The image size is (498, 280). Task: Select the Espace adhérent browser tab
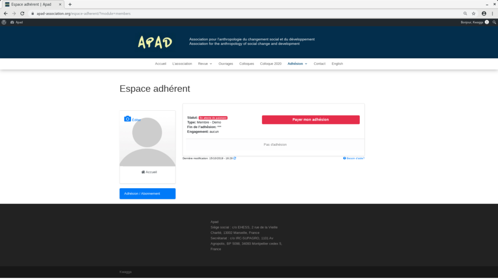(x=33, y=4)
